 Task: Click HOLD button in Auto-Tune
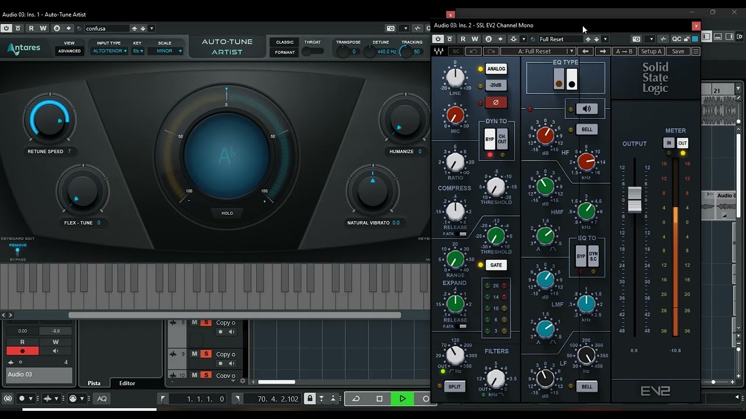[x=227, y=213]
